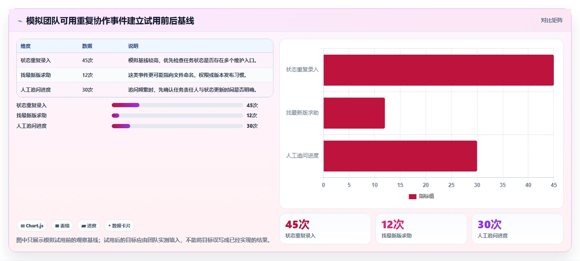580x261 pixels.
Task: Click the 45次 cell in the table
Action: click(x=88, y=61)
